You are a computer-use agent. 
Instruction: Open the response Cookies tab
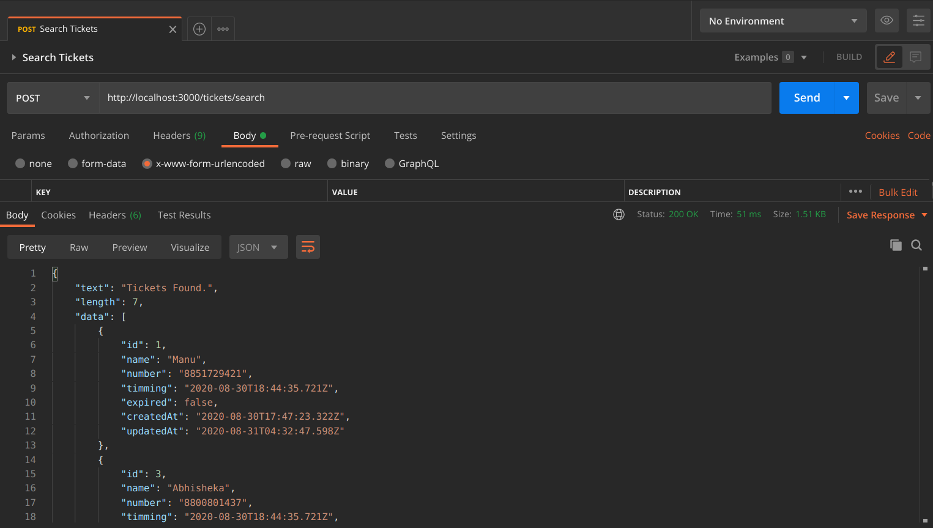[x=59, y=215]
